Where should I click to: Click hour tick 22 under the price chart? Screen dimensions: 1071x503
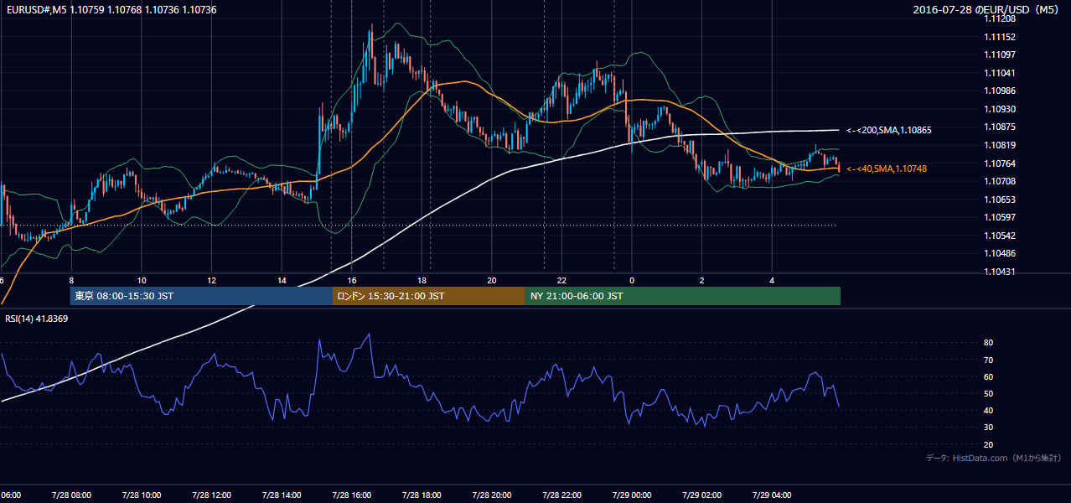[x=561, y=280]
